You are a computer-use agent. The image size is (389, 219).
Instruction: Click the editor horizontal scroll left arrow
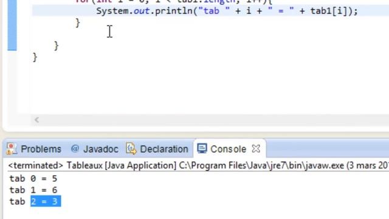pyautogui.click(x=36, y=120)
